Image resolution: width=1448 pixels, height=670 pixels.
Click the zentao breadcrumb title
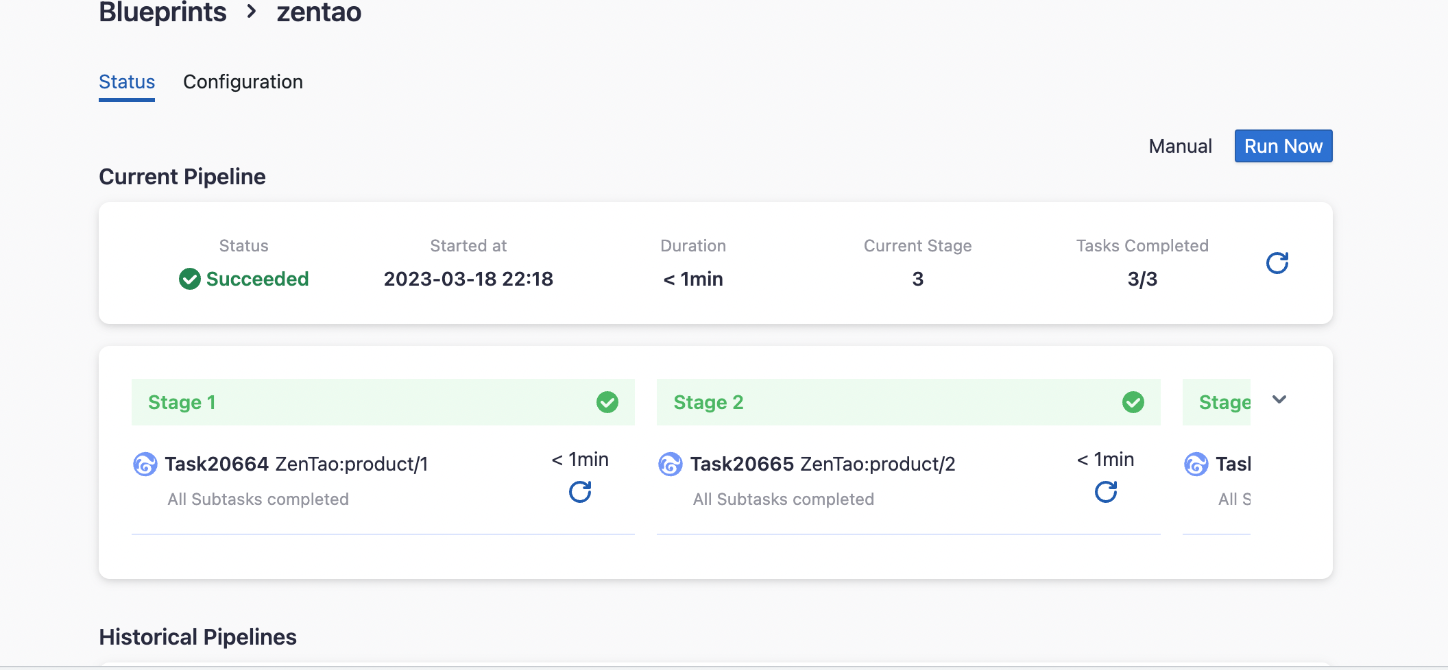click(319, 12)
